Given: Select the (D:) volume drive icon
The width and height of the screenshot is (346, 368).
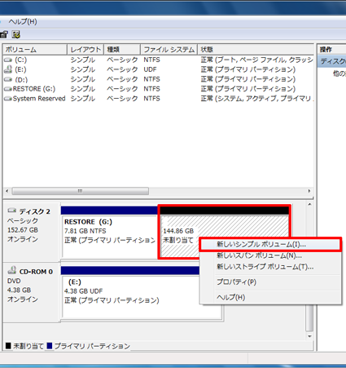Looking at the screenshot, I should click(x=8, y=79).
